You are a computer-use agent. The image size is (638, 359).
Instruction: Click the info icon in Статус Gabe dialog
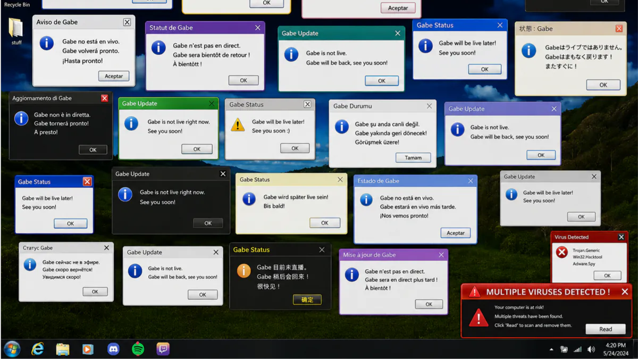point(30,264)
